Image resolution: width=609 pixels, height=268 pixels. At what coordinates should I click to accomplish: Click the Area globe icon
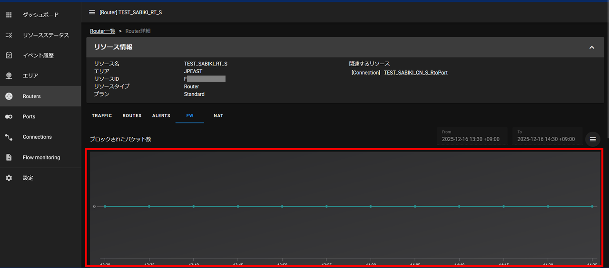(9, 76)
